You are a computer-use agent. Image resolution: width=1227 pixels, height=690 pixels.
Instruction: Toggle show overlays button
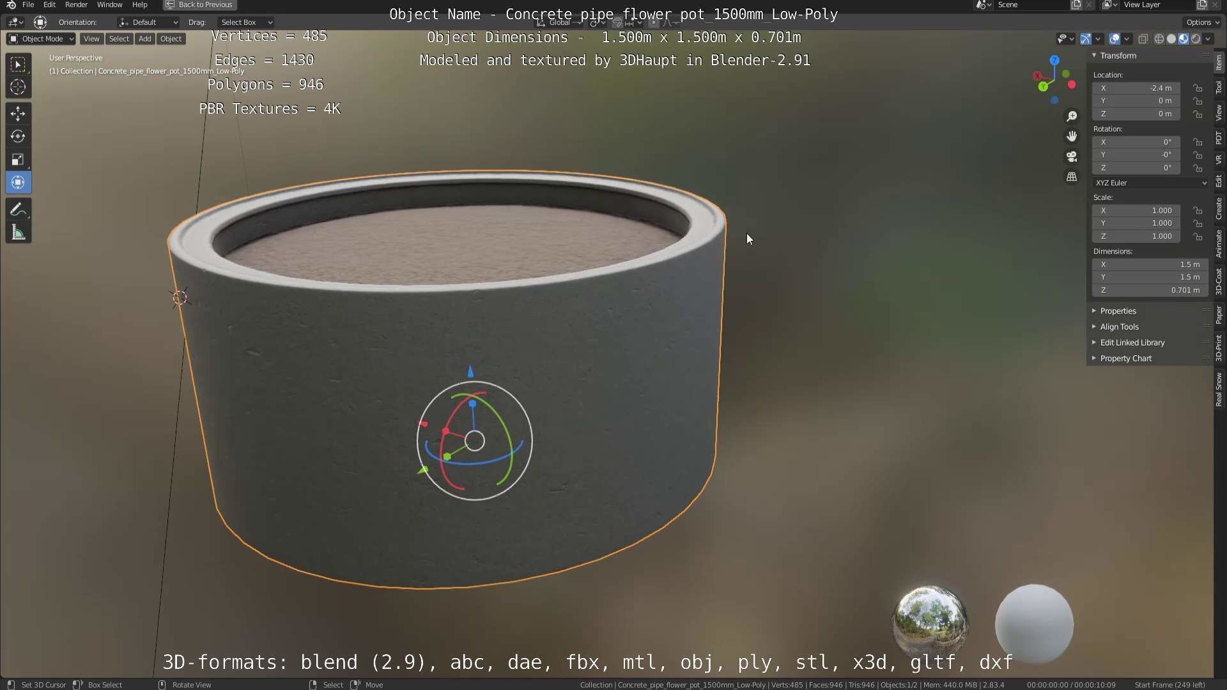click(1115, 39)
